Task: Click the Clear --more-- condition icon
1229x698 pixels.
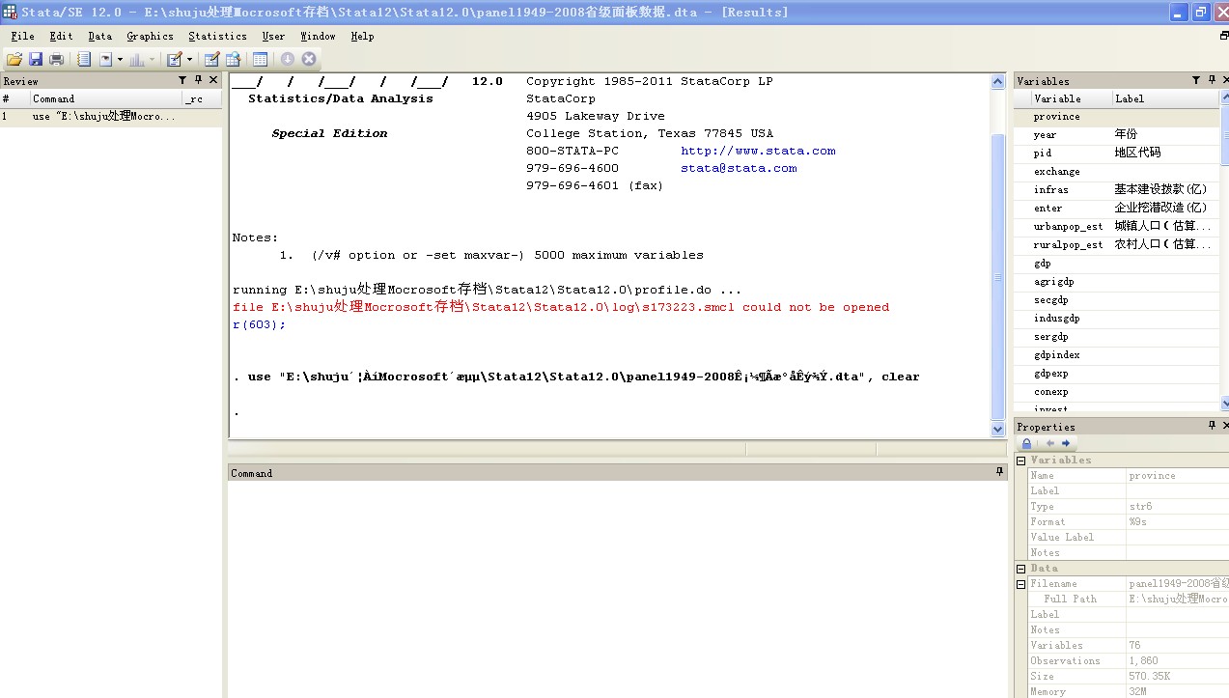Action: coord(287,59)
